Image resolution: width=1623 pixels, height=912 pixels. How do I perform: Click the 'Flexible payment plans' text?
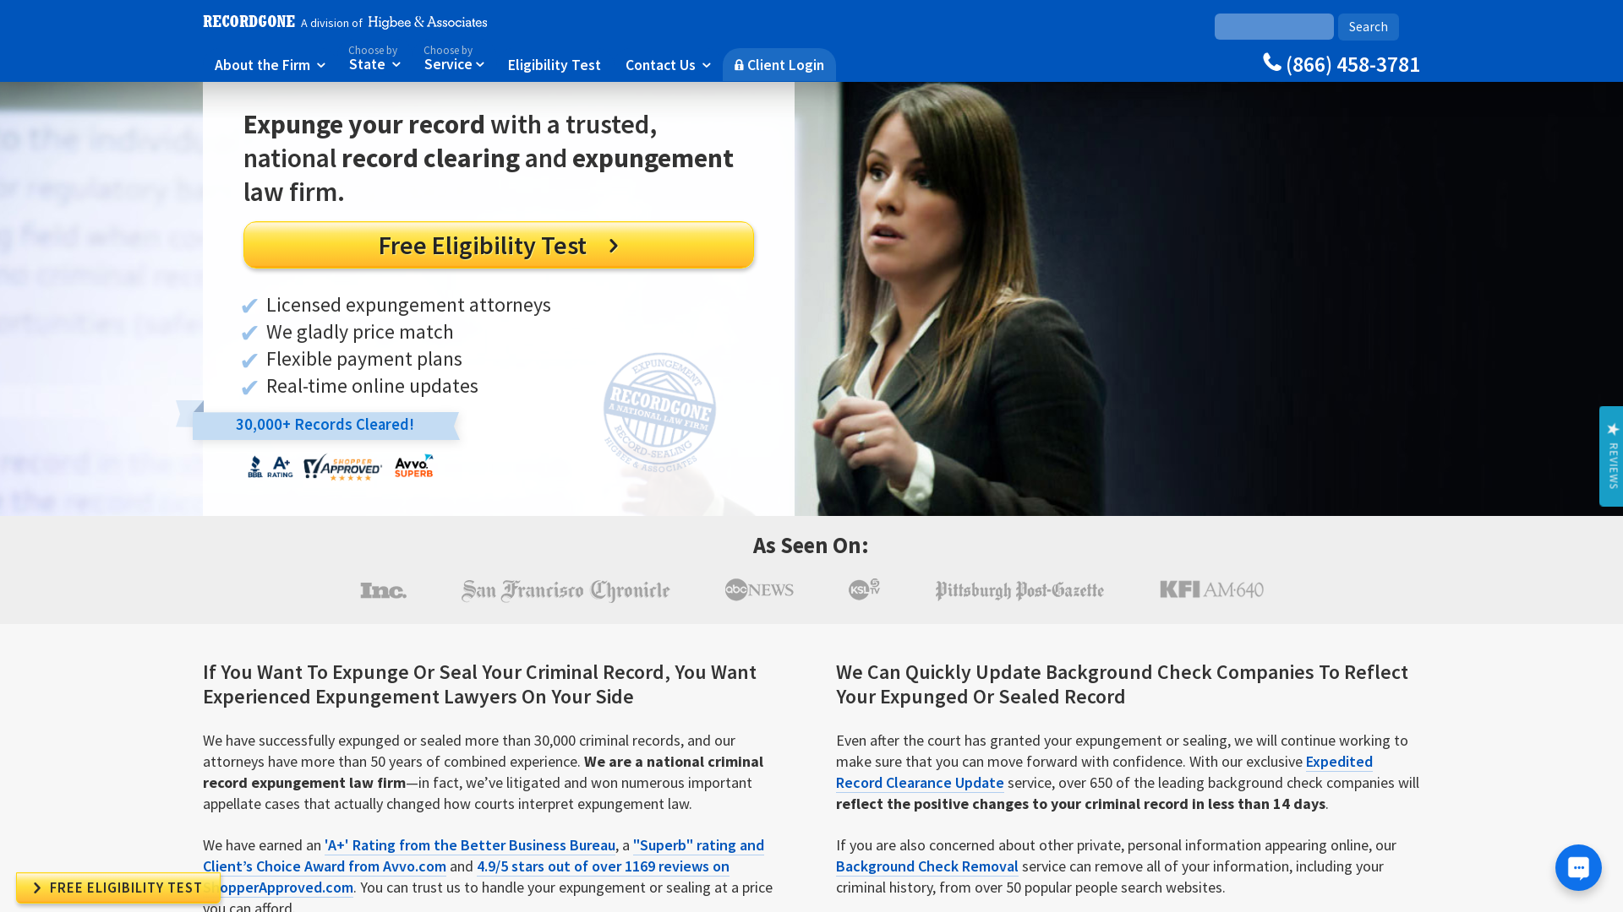(x=364, y=359)
